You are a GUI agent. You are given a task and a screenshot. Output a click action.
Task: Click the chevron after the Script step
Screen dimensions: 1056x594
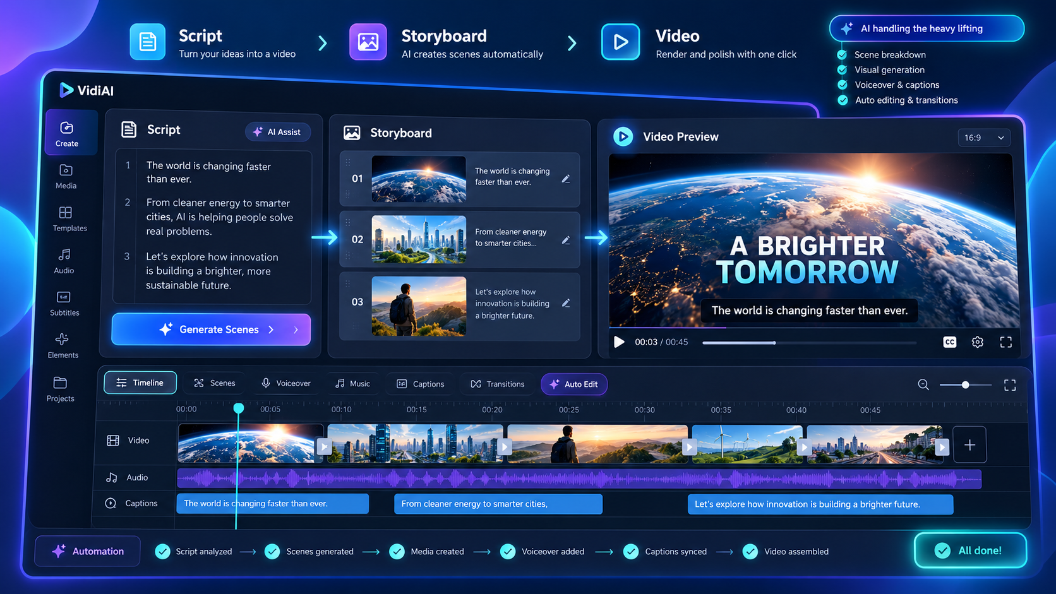click(x=323, y=44)
